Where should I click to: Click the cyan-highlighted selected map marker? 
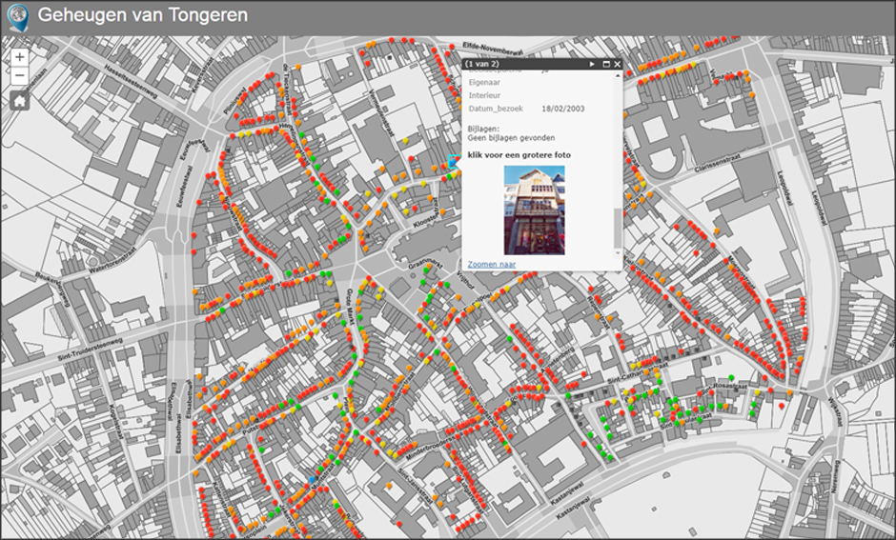(455, 162)
